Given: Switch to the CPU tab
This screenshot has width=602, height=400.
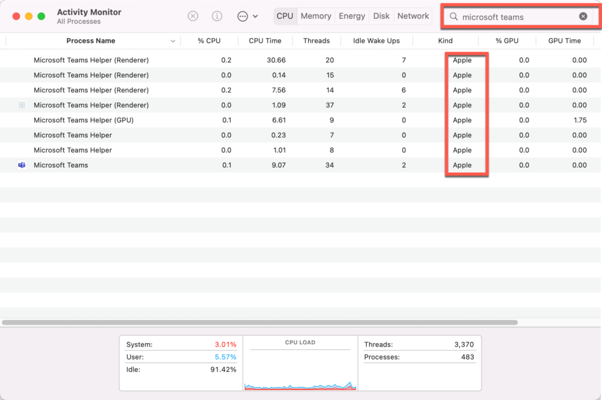Looking at the screenshot, I should pos(285,16).
